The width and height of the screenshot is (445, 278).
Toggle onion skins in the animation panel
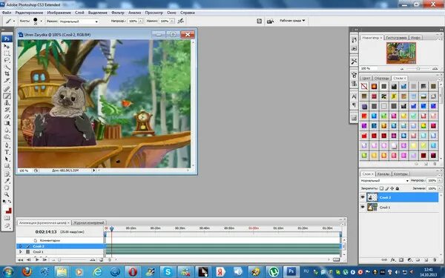pos(102,259)
